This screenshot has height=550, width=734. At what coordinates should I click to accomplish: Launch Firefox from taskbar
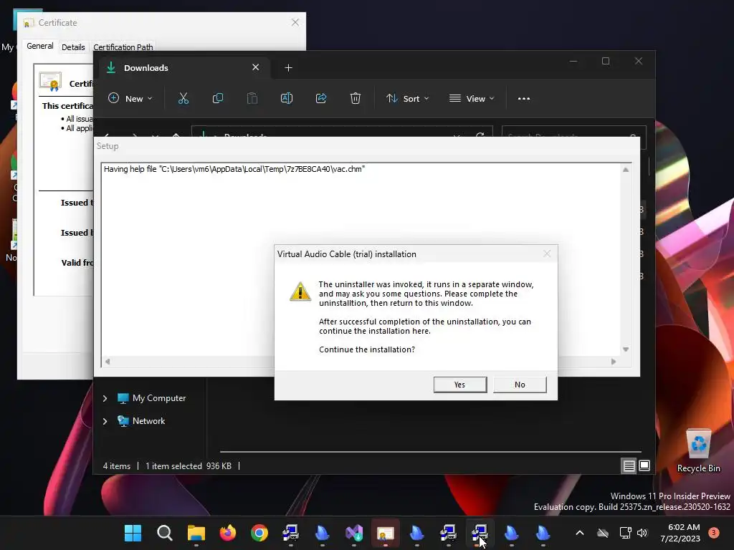click(228, 533)
